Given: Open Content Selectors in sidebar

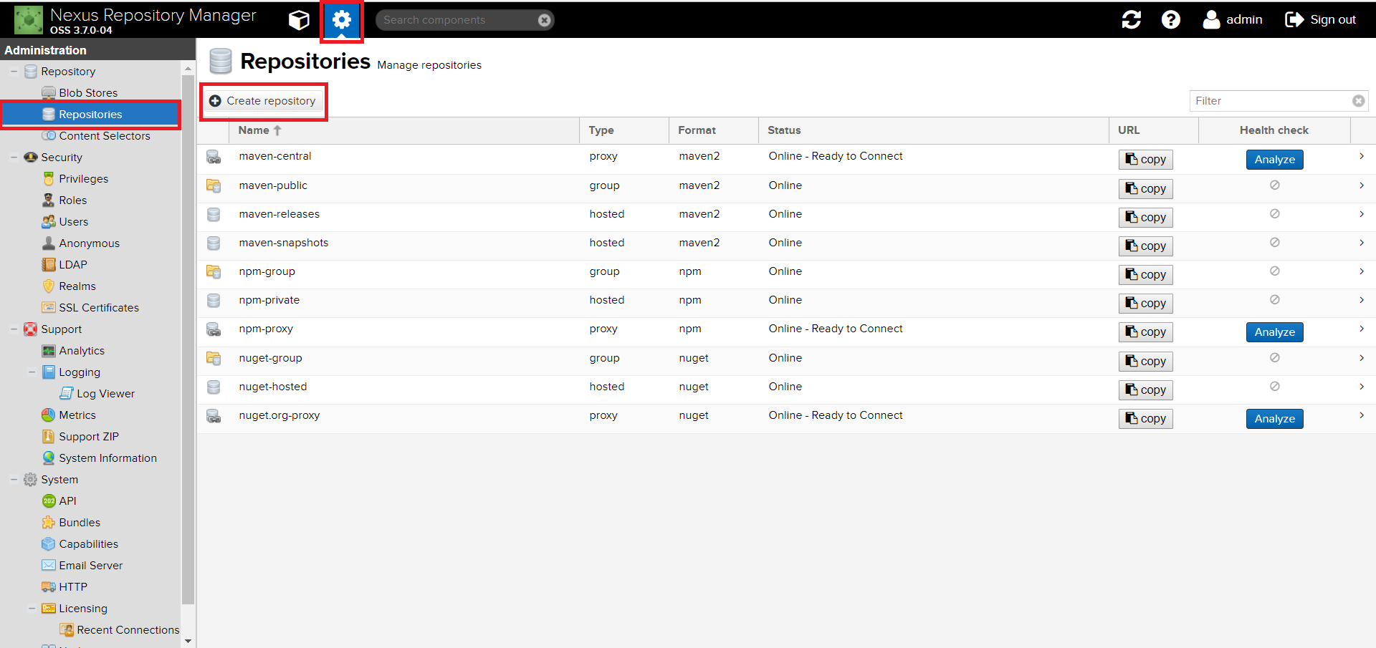Looking at the screenshot, I should tap(105, 136).
